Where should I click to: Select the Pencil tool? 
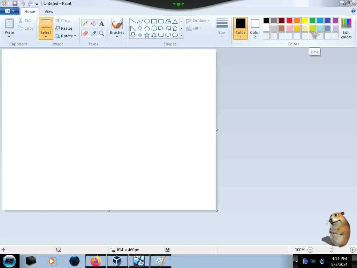85,23
